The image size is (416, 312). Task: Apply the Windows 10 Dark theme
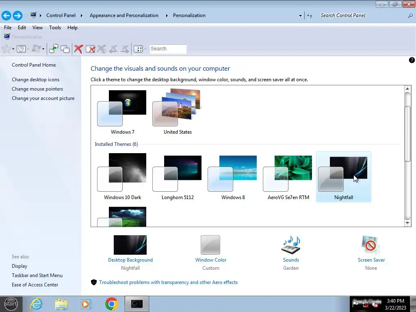tap(122, 177)
